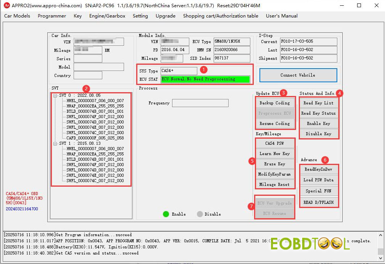Open the Engine/Gearbox menu
Viewport: 385px width, 264px height.
[107, 16]
